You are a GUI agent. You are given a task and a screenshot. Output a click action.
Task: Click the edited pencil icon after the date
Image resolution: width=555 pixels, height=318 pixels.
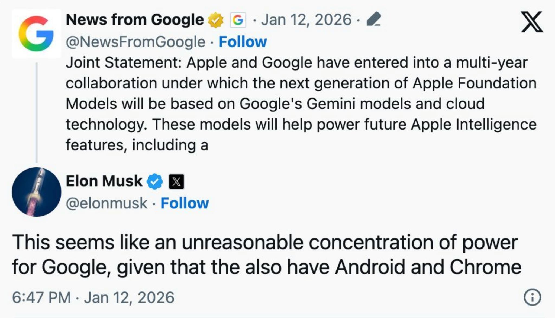(x=373, y=19)
